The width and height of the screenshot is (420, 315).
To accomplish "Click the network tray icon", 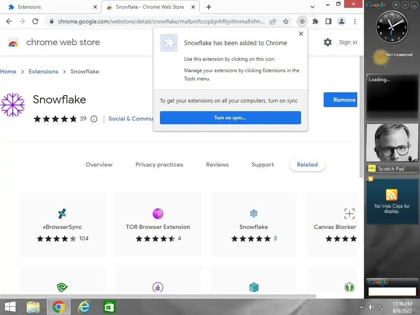I will tap(382, 307).
